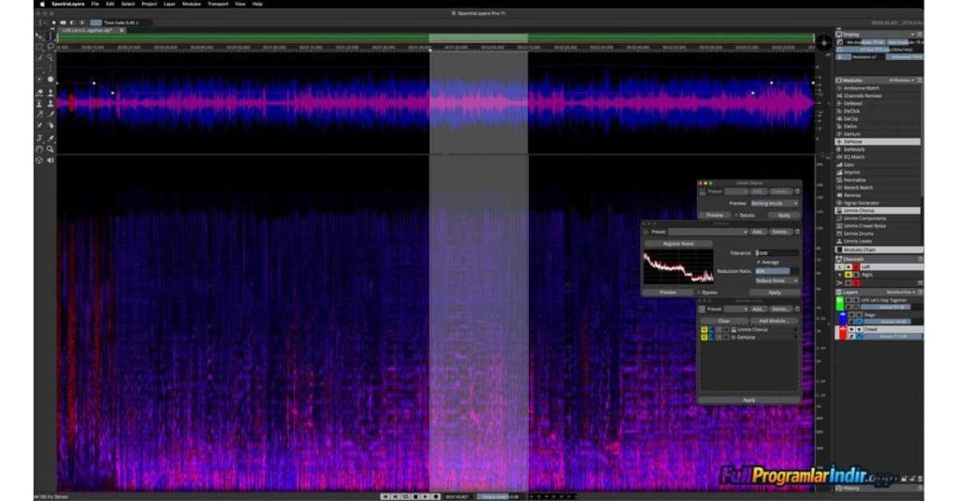Open the Signal Generator module
Screen dimensions: 958x501
[x=878, y=203]
